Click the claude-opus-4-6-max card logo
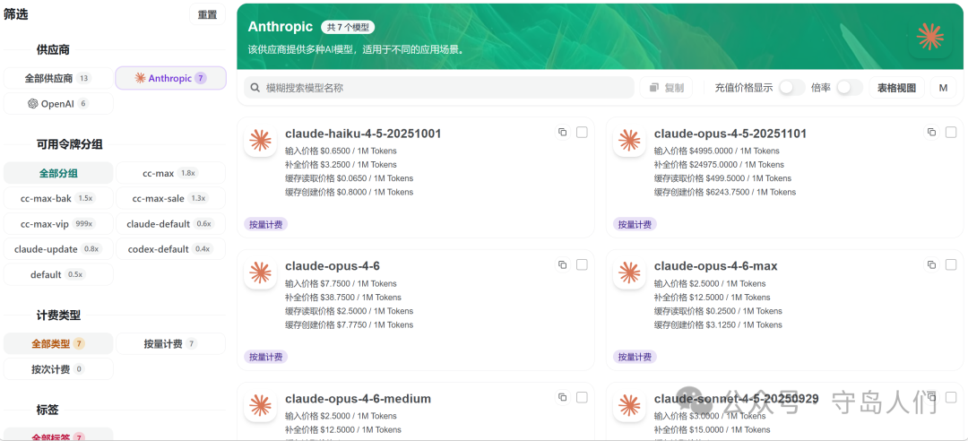968x441 pixels. click(x=629, y=272)
